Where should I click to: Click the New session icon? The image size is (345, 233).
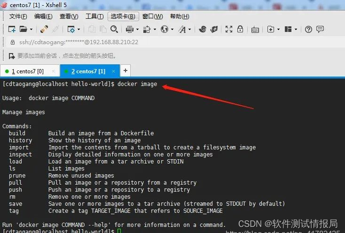click(12, 29)
